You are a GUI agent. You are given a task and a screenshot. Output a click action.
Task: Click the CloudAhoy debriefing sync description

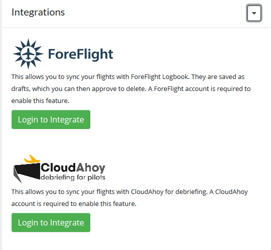point(129,197)
